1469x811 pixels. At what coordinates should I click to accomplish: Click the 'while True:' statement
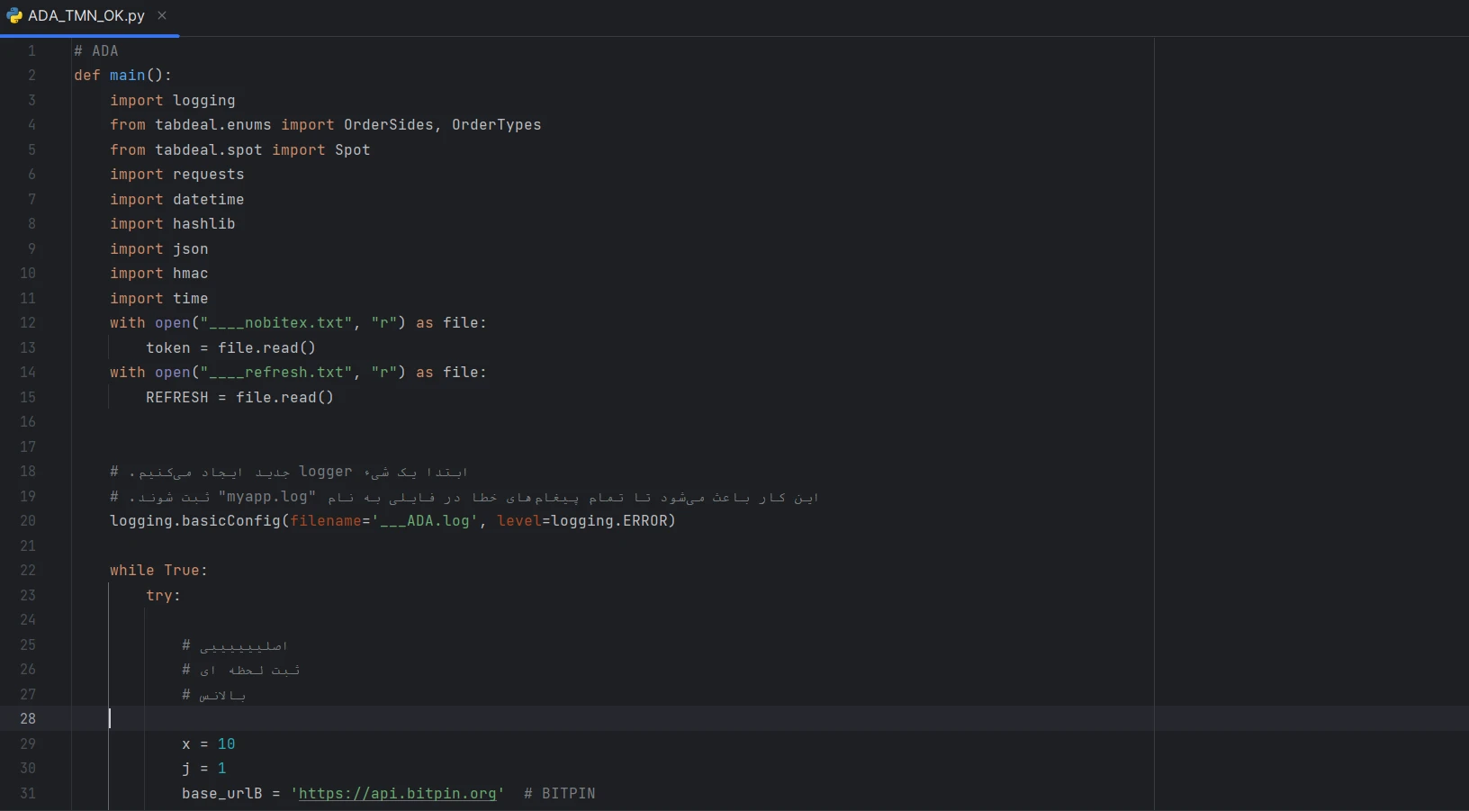pyautogui.click(x=158, y=571)
